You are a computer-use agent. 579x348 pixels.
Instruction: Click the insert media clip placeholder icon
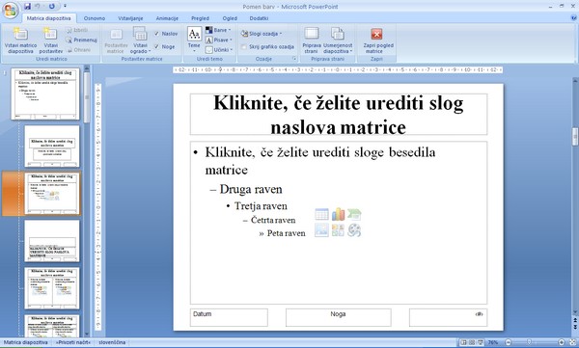(354, 230)
